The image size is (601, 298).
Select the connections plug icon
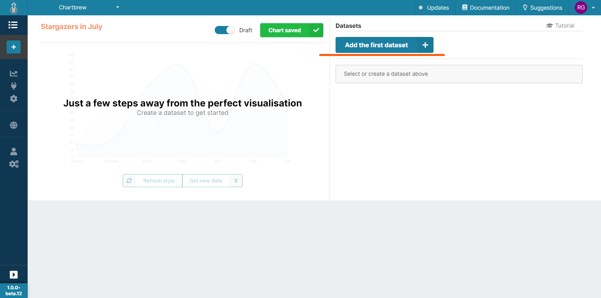(13, 86)
